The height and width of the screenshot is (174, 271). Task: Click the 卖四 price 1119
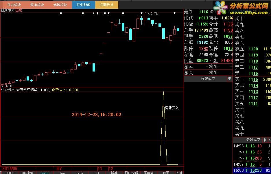click(253, 55)
